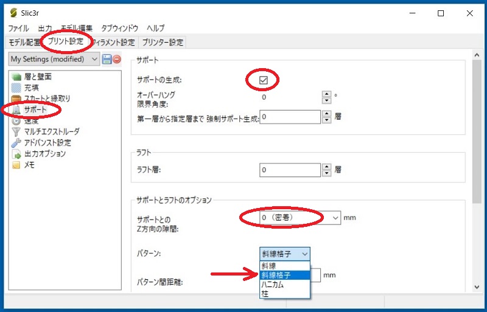Switch to the モデル配置 tab

pyautogui.click(x=24, y=42)
